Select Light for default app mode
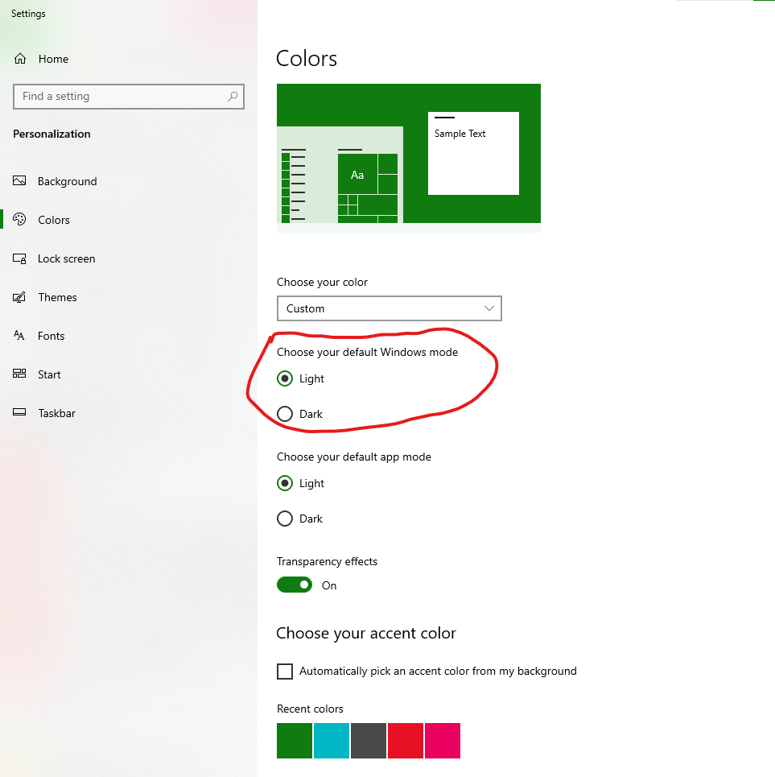Screen dimensions: 775x777 285,483
